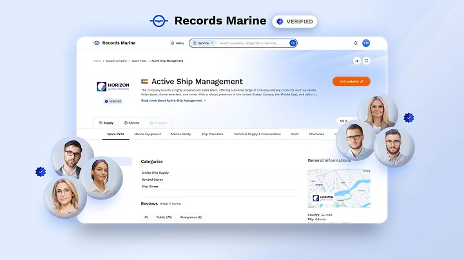The image size is (464, 260).
Task: Click the Horizon global company logo
Action: [x=113, y=87]
